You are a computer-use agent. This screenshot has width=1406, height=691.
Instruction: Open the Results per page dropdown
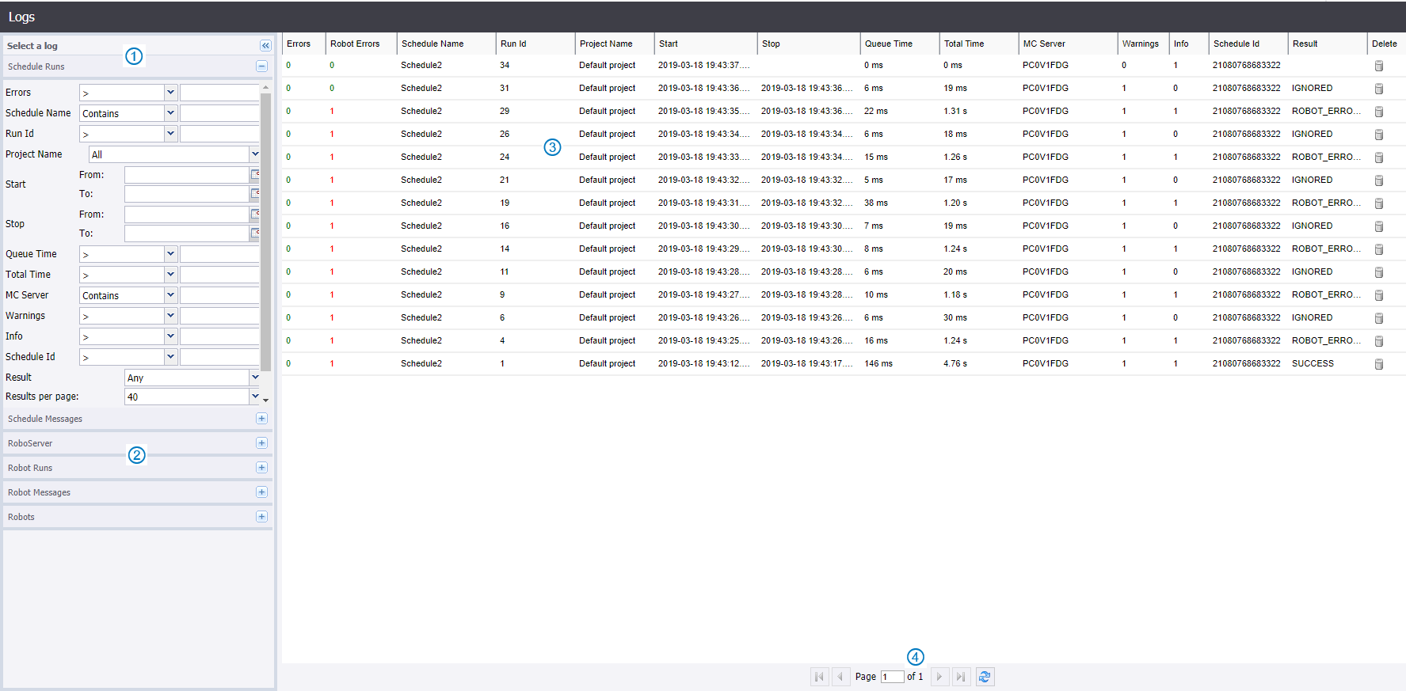254,397
